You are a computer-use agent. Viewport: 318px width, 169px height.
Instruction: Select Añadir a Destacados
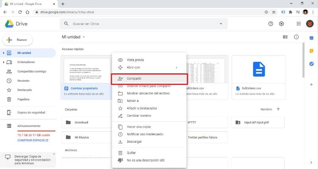click(x=149, y=108)
